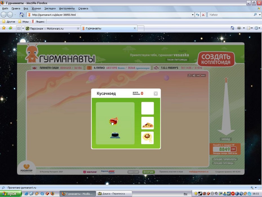Open the Вид menu
Viewport: 262px width, 197px height.
(x=26, y=8)
